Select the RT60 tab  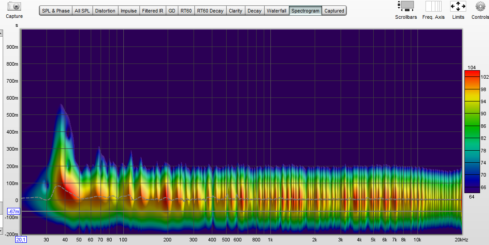click(186, 11)
